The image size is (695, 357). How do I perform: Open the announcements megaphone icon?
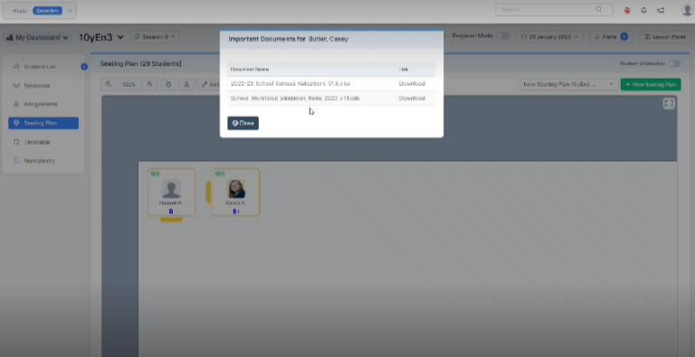[x=661, y=10]
